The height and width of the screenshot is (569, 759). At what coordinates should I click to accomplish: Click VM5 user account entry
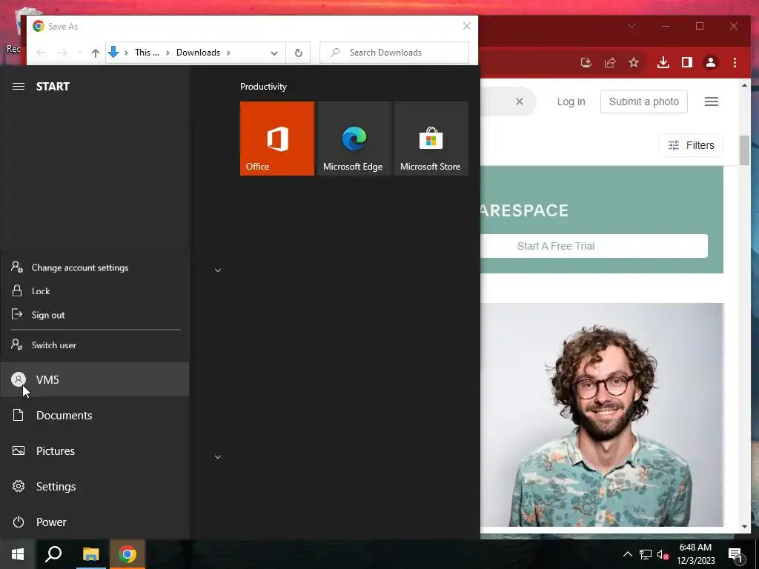coord(95,380)
